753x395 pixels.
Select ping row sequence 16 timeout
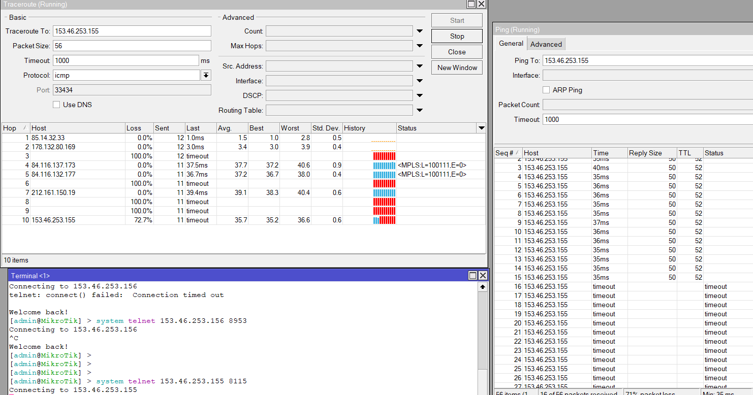(623, 286)
